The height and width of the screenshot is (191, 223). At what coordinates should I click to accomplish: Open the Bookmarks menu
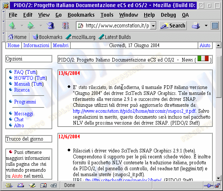tap(81, 15)
